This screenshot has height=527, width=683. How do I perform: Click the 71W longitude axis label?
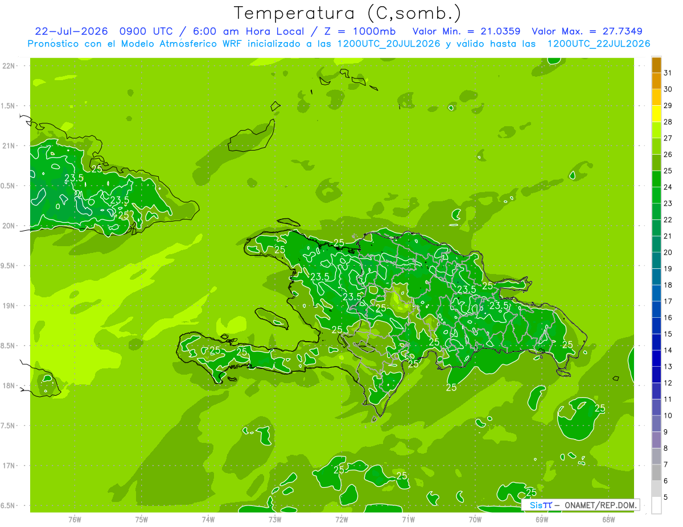coord(408,519)
